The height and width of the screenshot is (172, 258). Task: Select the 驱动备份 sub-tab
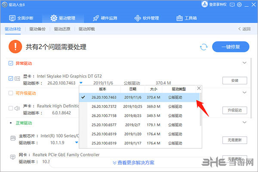(37, 29)
